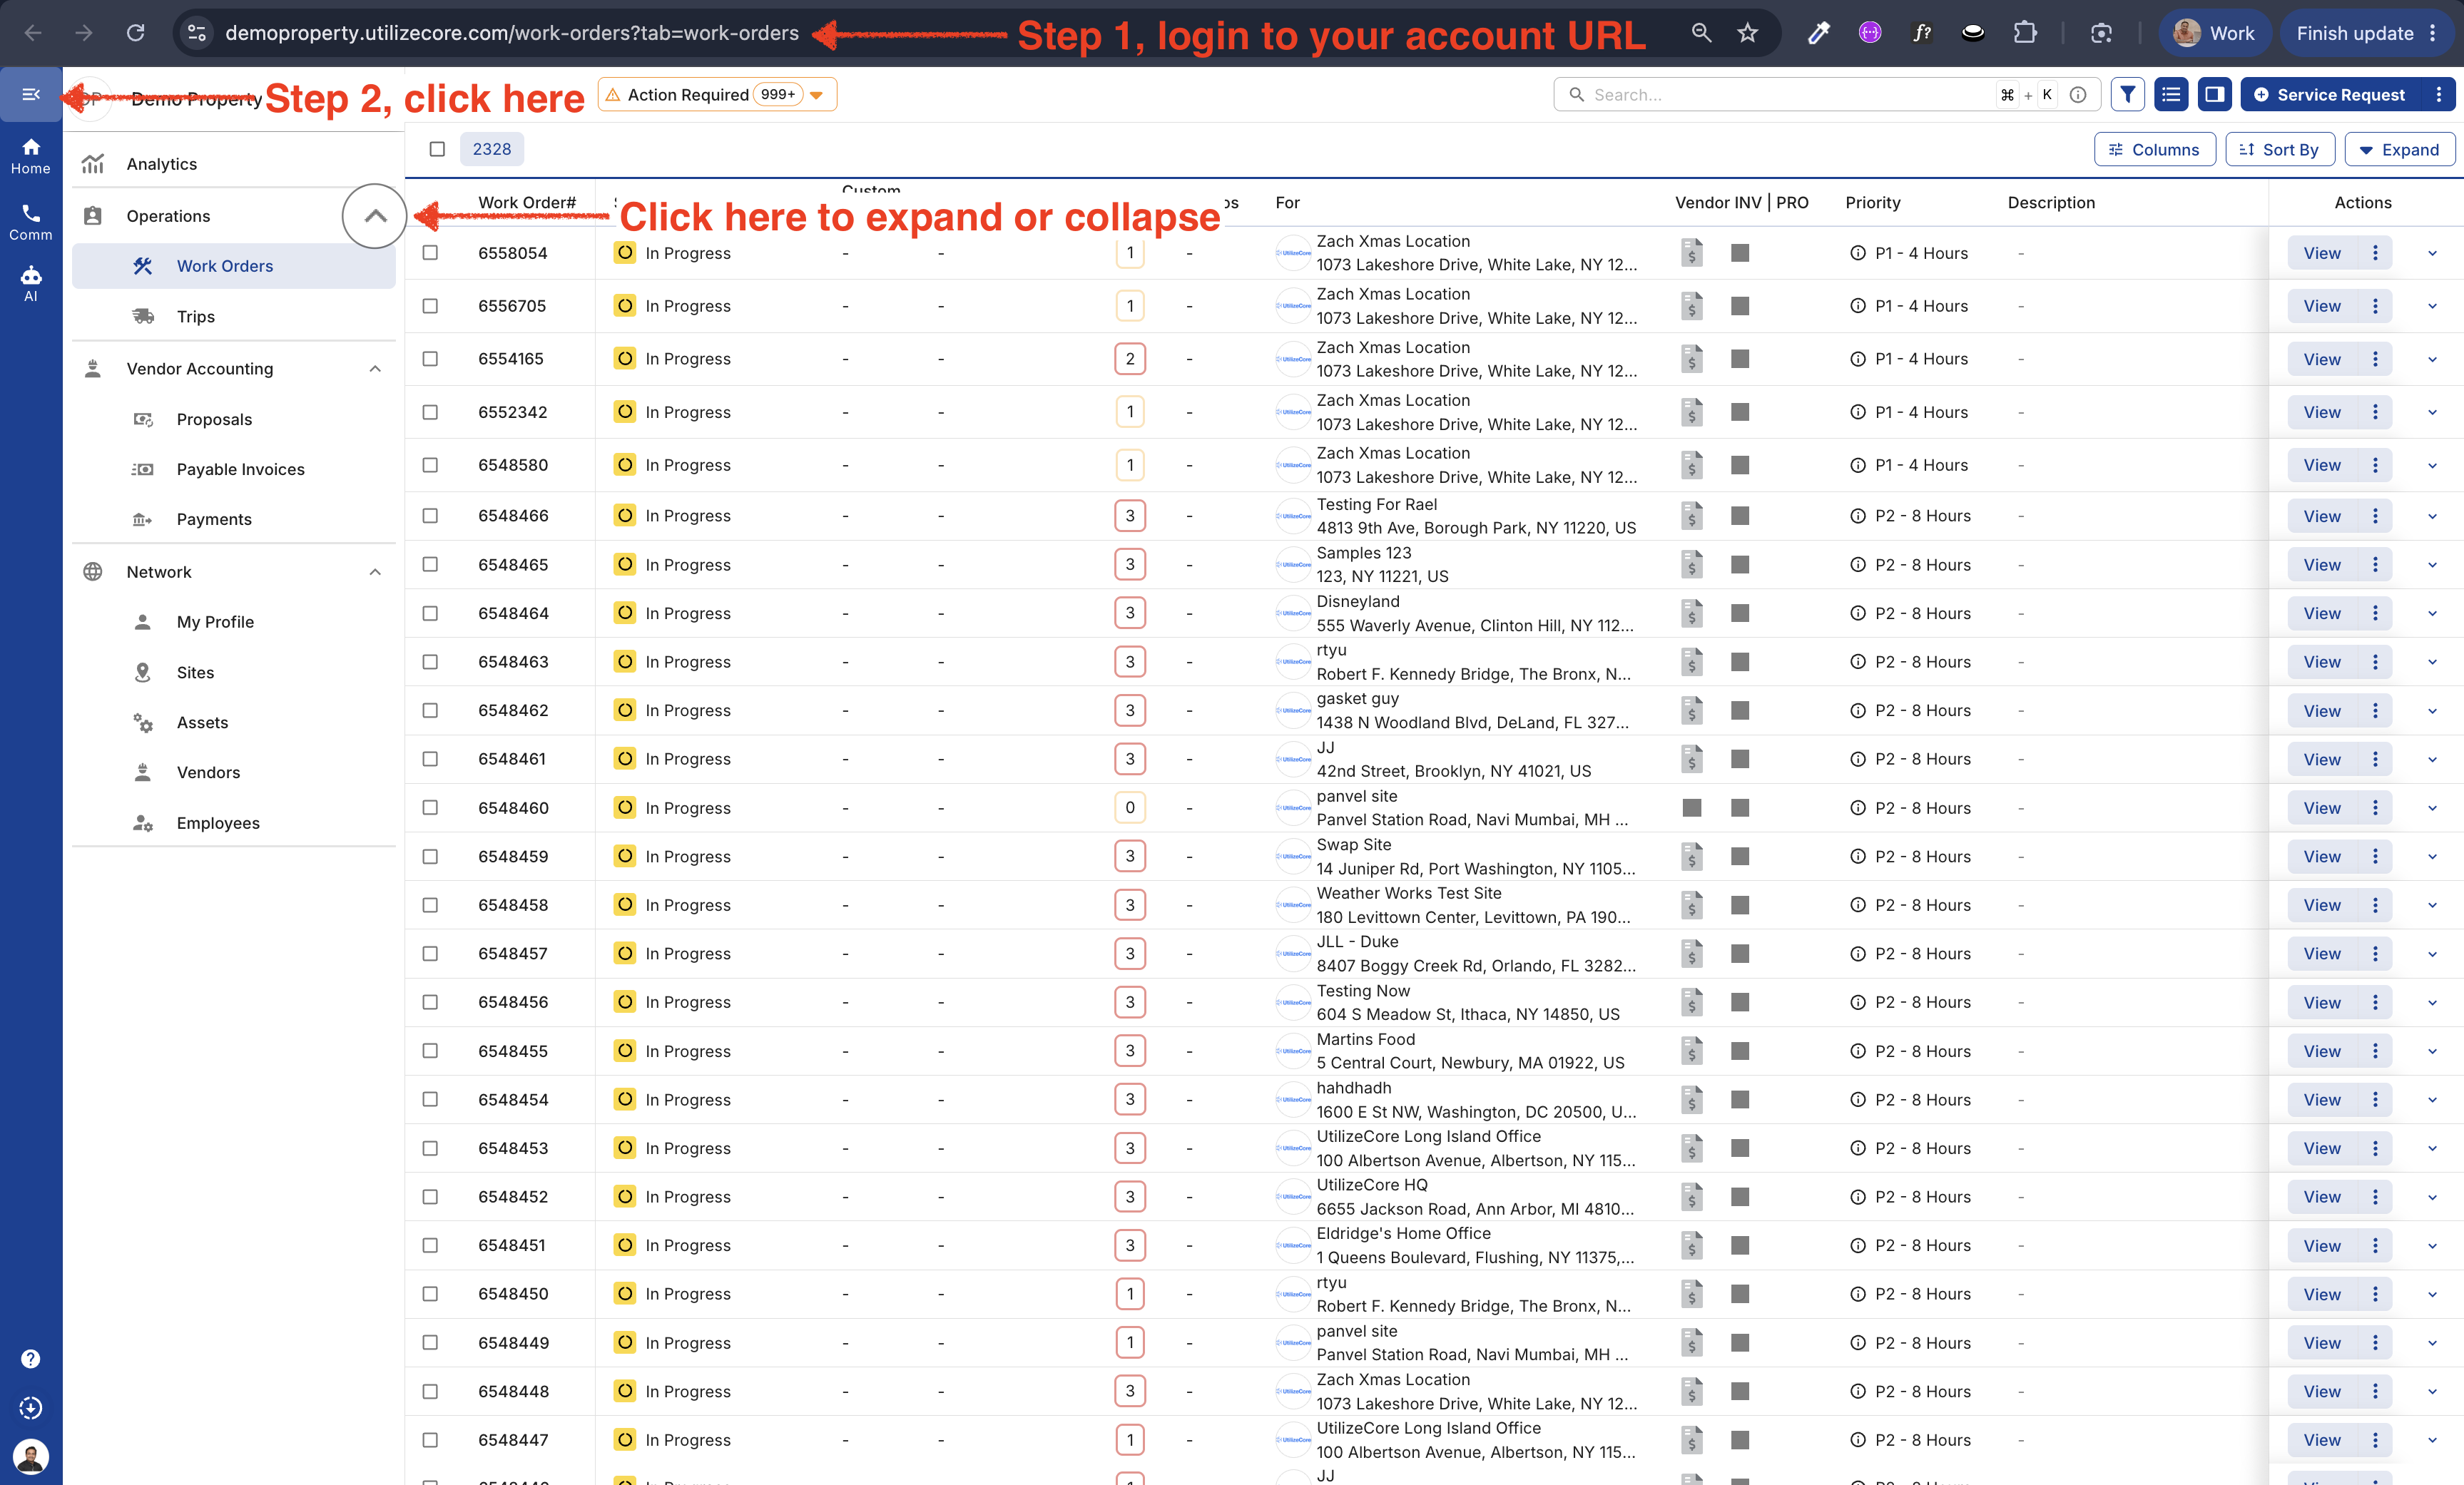Expand row details for order 6548457
Screen dimensions: 2464x1485
pyautogui.click(x=2433, y=954)
